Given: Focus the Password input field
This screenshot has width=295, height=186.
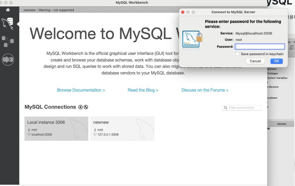Looking at the screenshot, I should pos(260,47).
